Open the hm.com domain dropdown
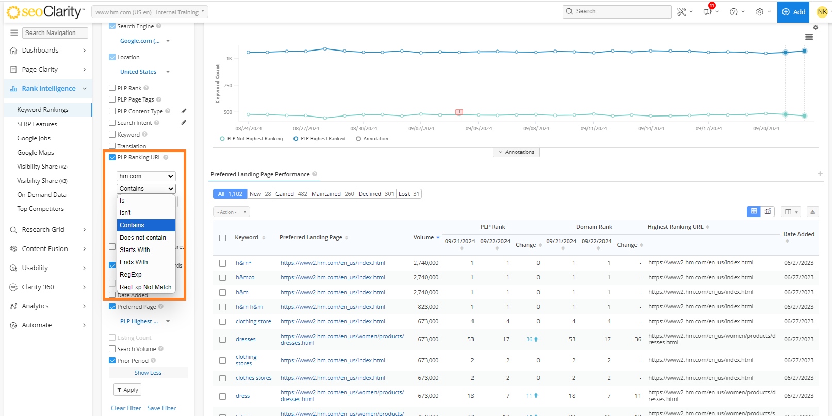Screen dimensions: 832x416 tap(146, 176)
